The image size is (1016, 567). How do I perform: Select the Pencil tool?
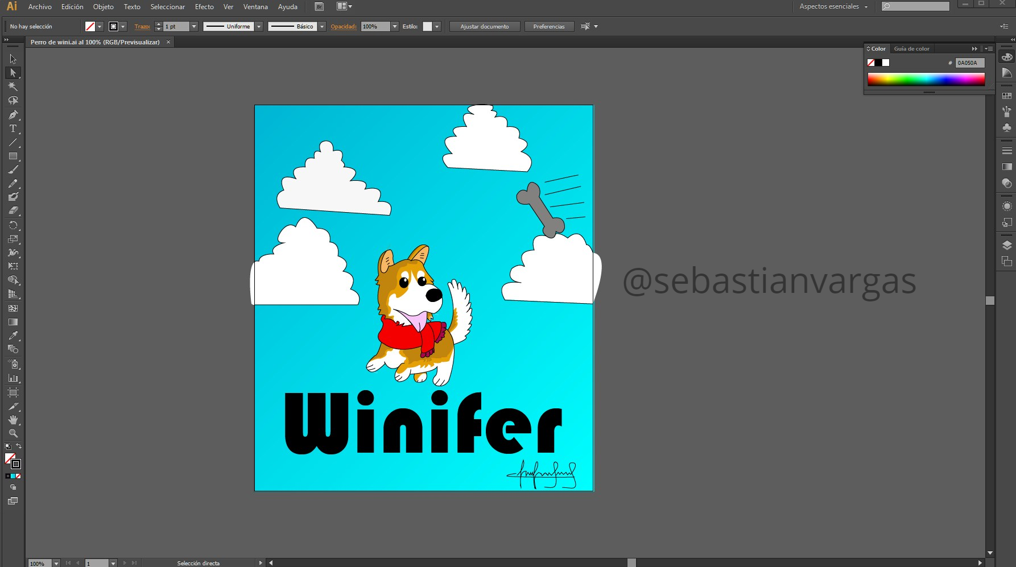(x=13, y=183)
